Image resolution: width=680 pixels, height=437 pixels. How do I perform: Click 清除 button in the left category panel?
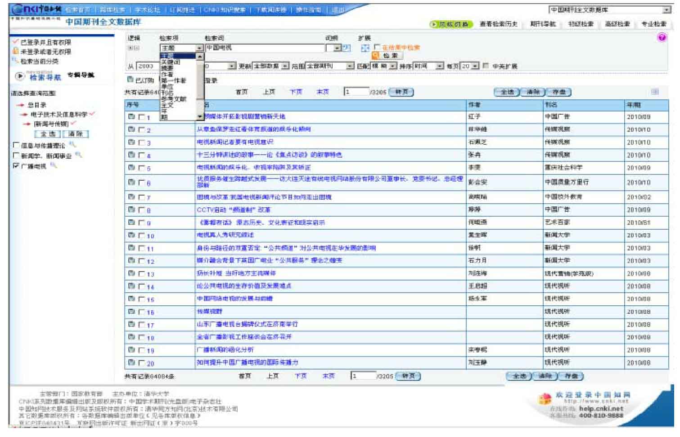pyautogui.click(x=76, y=134)
